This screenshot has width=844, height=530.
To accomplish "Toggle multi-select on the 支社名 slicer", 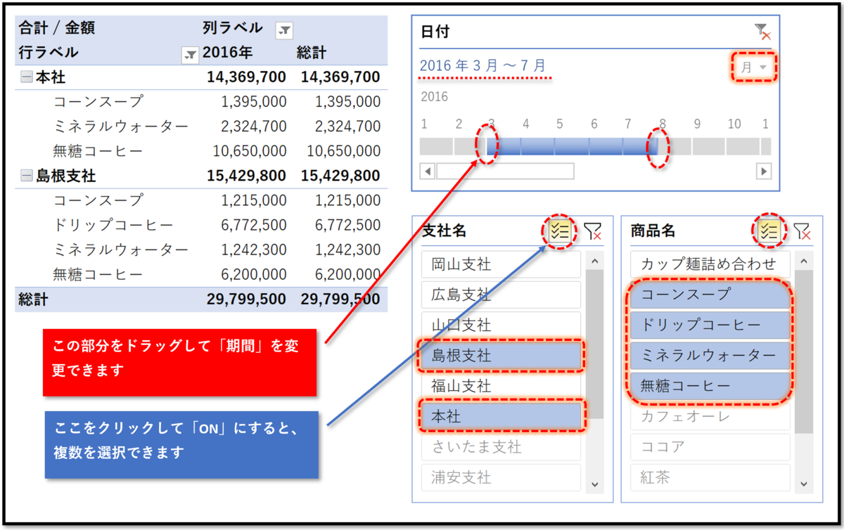I will pyautogui.click(x=558, y=231).
